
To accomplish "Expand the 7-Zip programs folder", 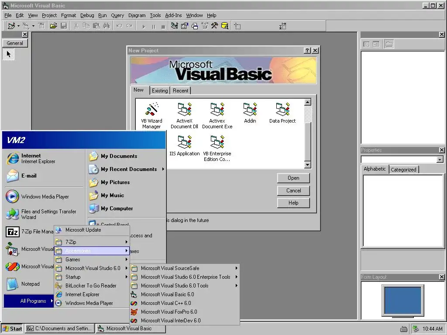I will click(92, 242).
